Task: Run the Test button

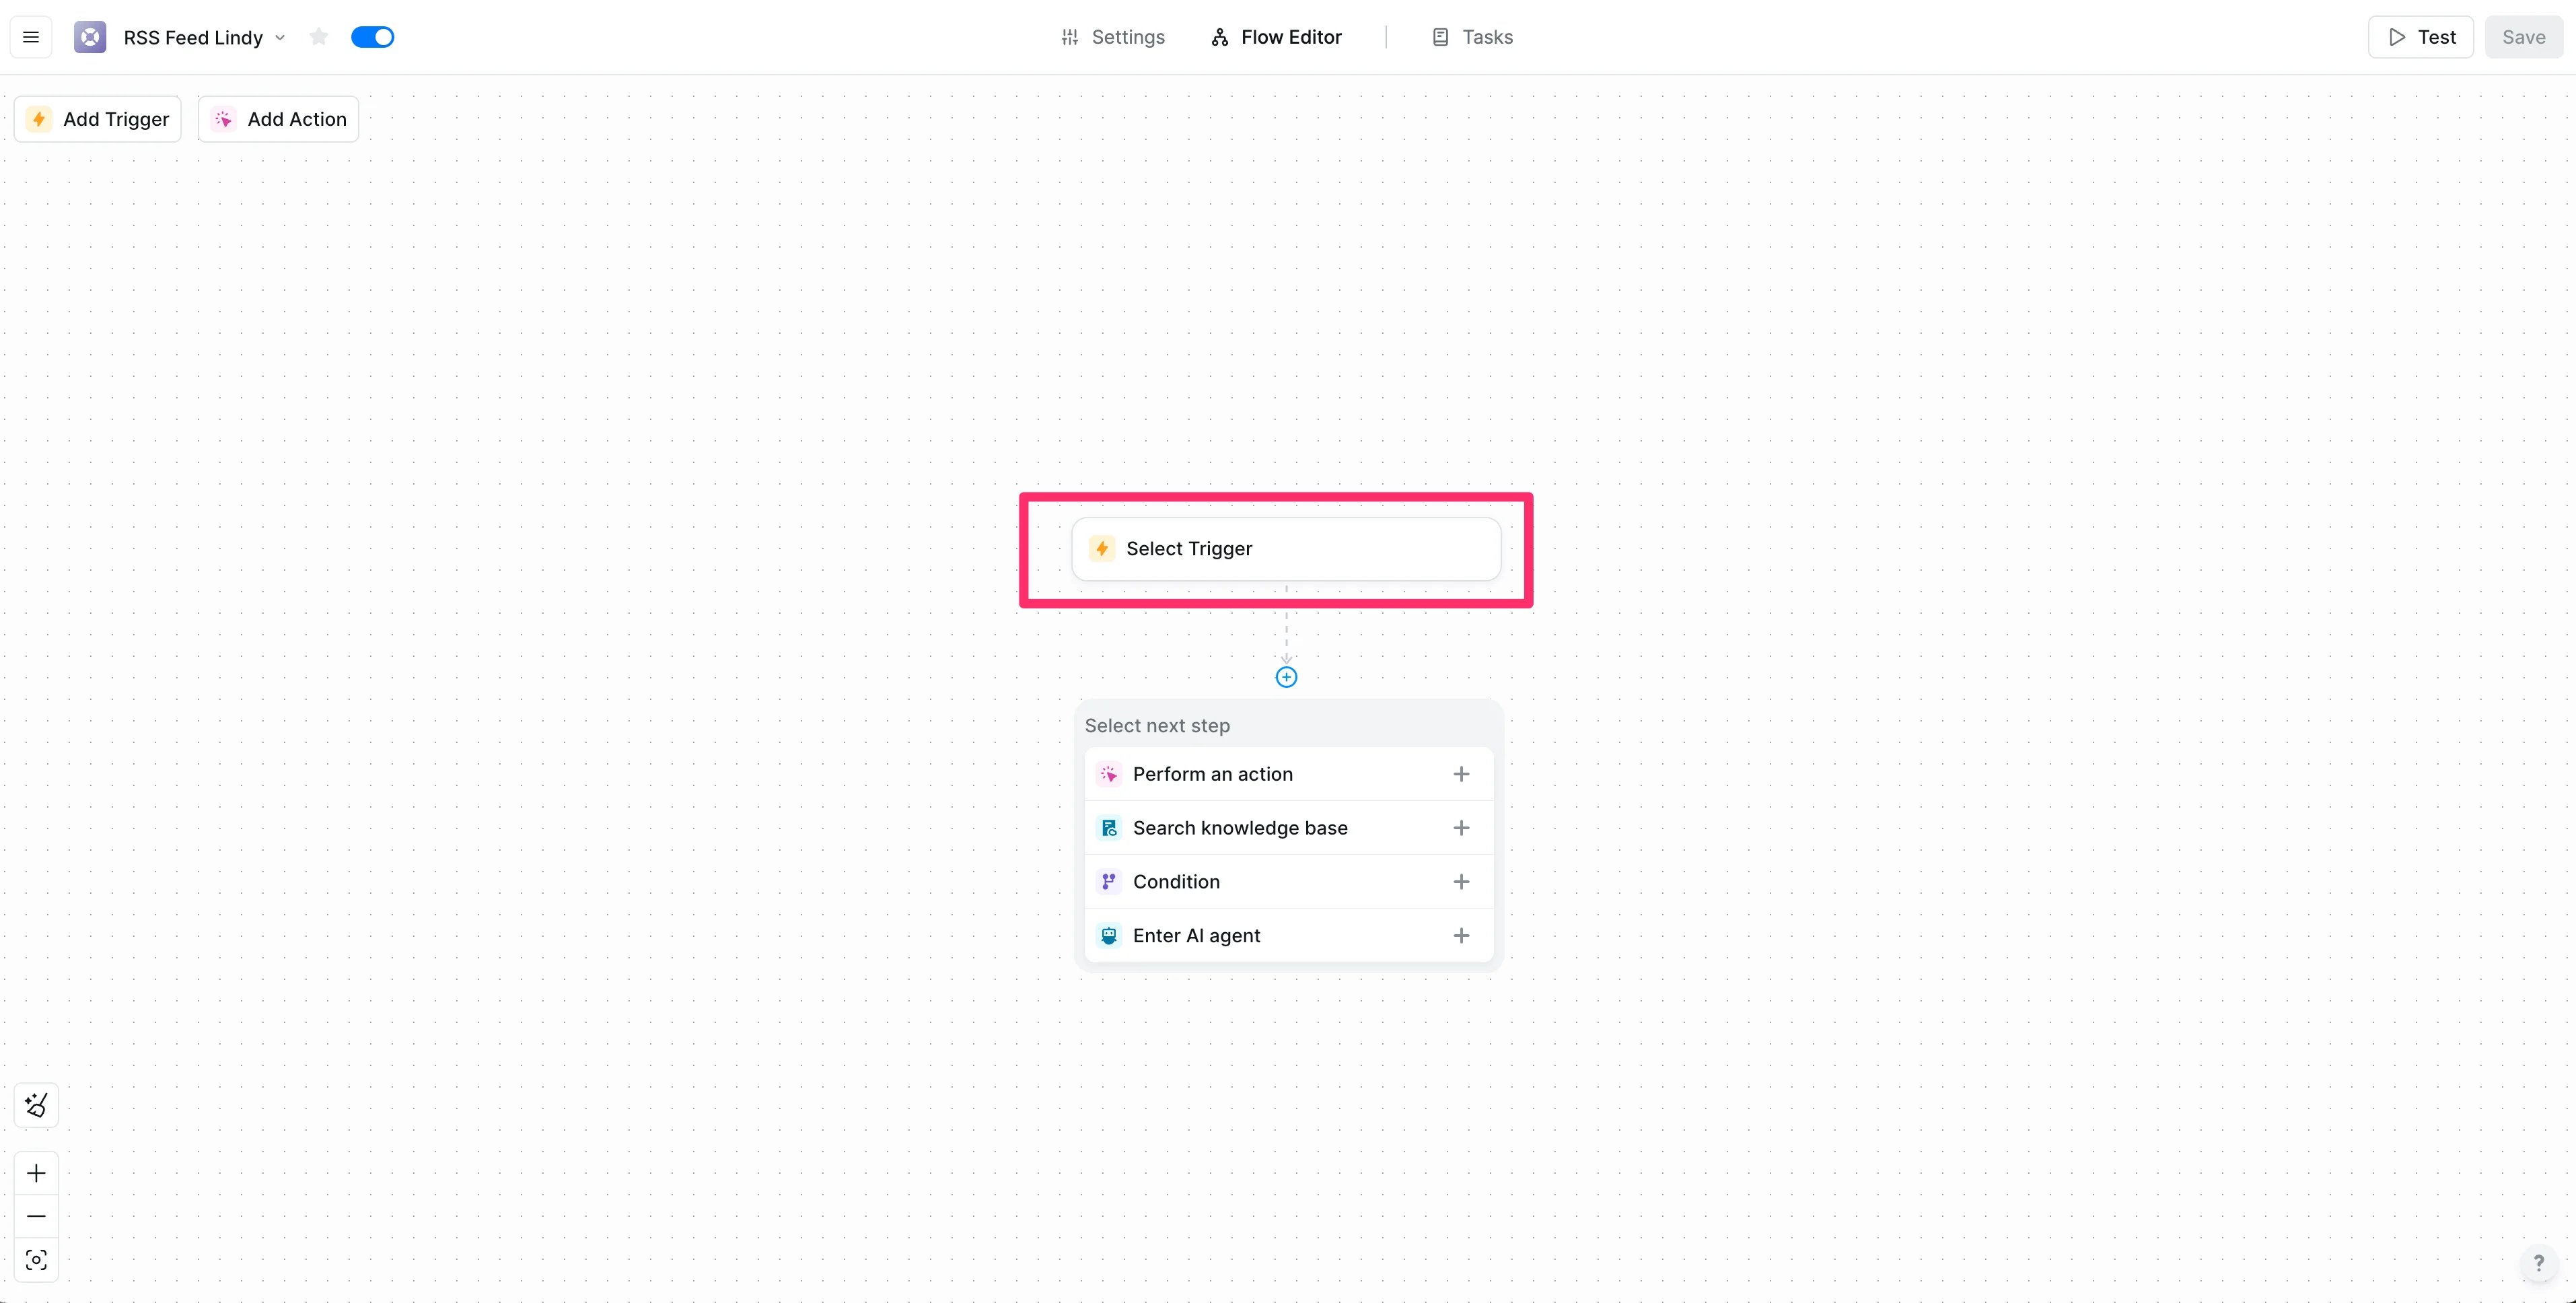Action: tap(2420, 37)
